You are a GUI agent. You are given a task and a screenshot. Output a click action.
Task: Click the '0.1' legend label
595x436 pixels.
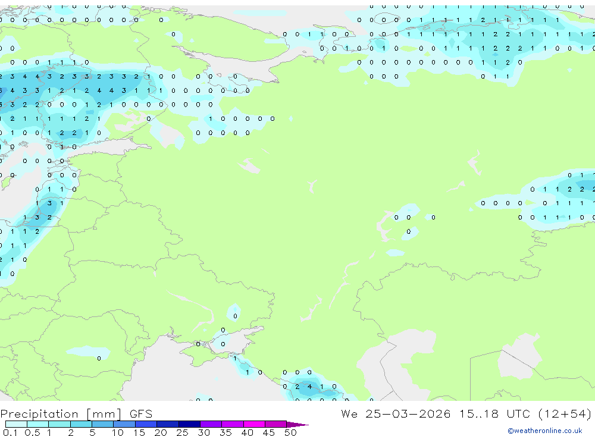pyautogui.click(x=10, y=432)
